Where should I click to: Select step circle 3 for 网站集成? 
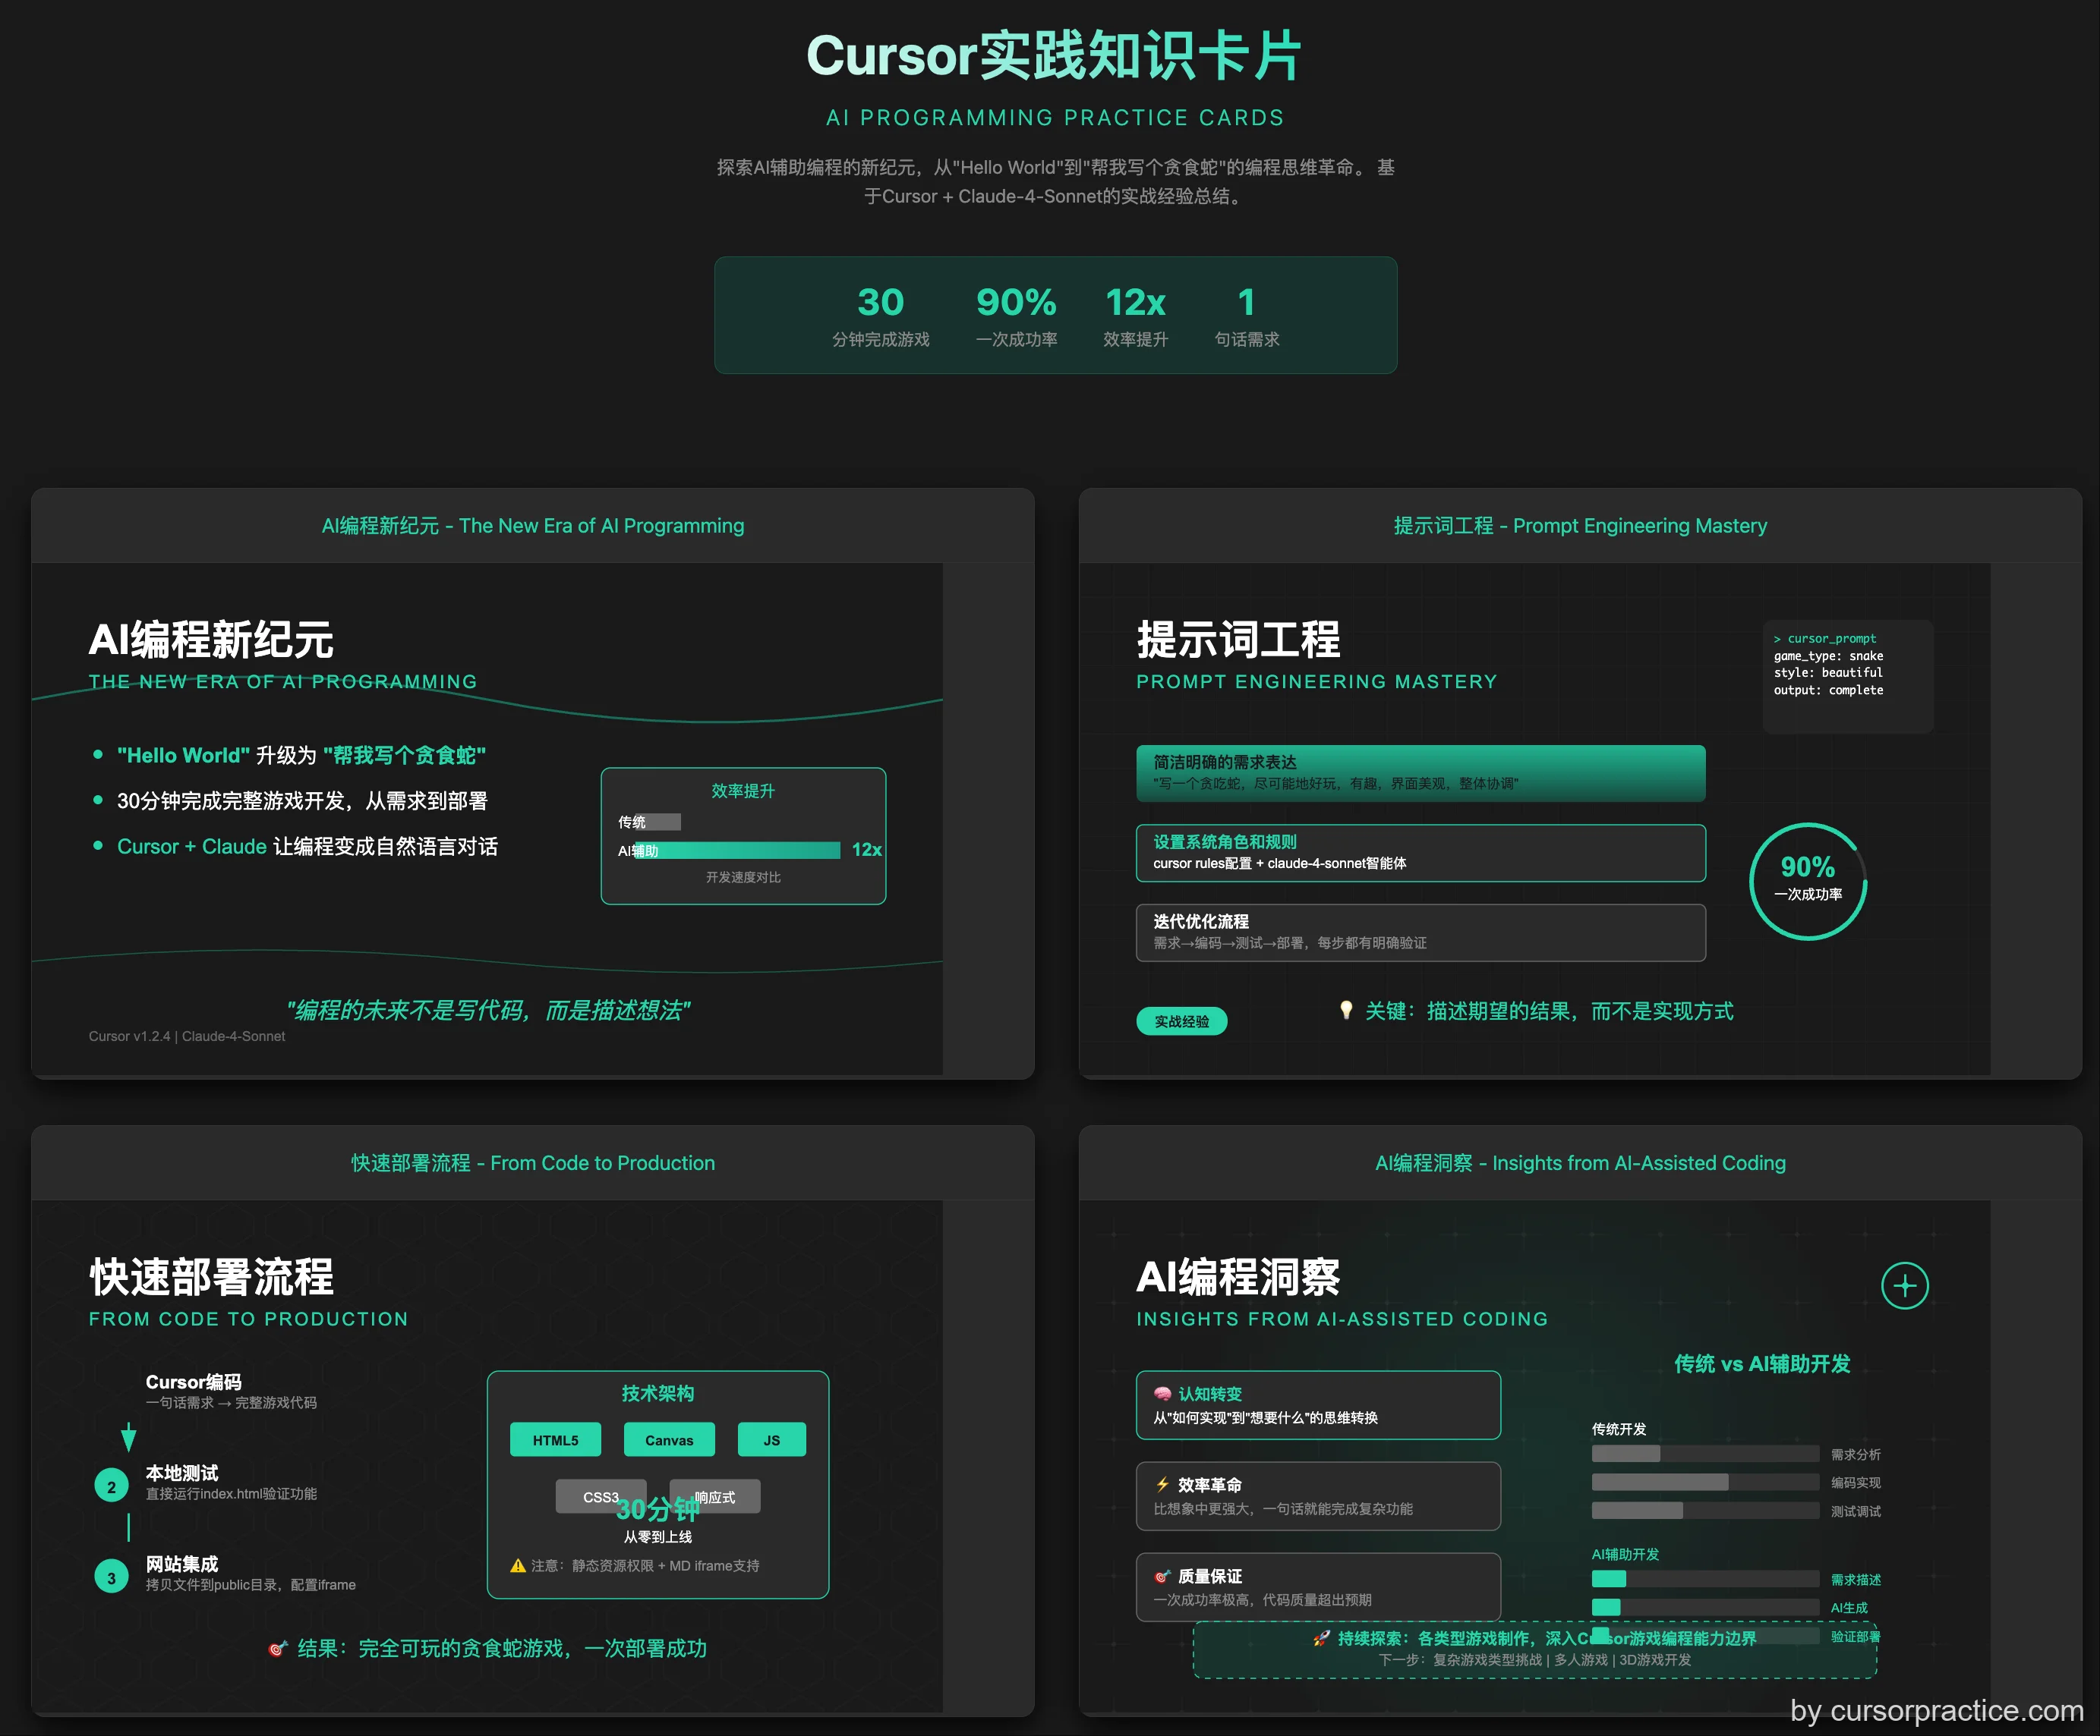click(111, 1577)
